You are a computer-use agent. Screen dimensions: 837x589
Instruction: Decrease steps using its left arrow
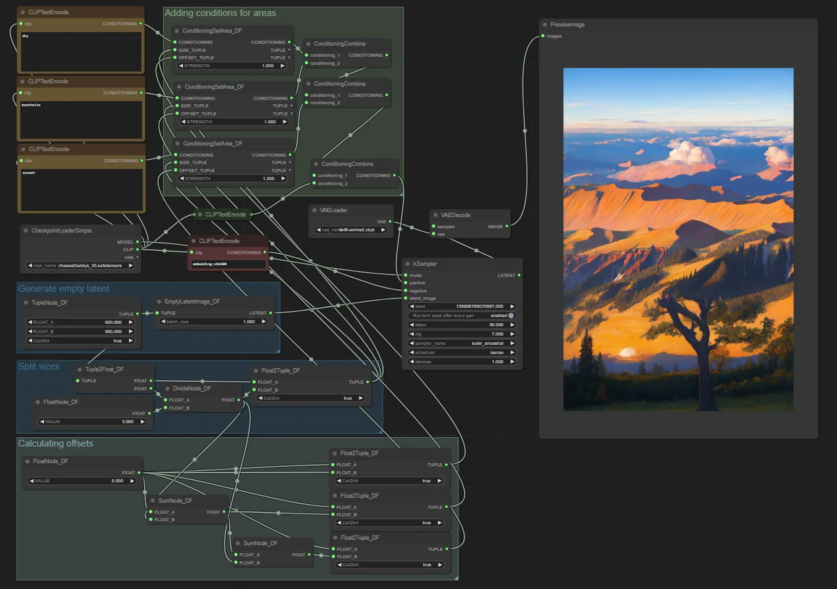pyautogui.click(x=412, y=325)
